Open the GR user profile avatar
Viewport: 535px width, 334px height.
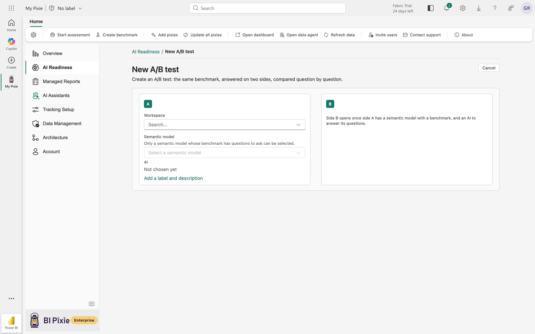tap(527, 8)
